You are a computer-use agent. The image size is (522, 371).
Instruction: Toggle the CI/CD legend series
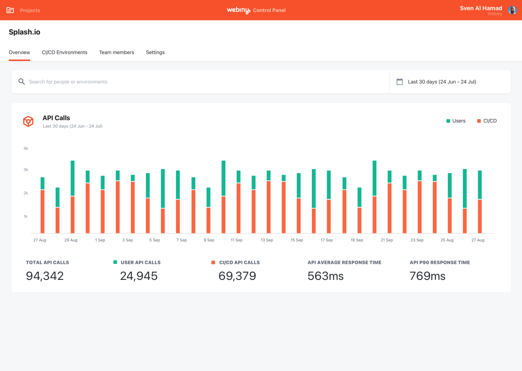click(487, 121)
